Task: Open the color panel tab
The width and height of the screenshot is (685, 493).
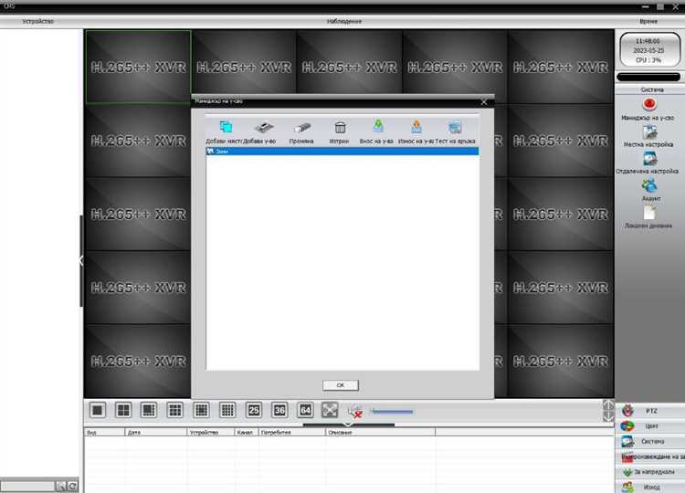Action: point(650,425)
